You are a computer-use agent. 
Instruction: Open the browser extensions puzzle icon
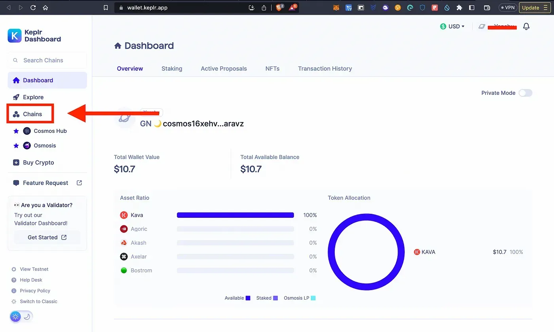click(459, 8)
